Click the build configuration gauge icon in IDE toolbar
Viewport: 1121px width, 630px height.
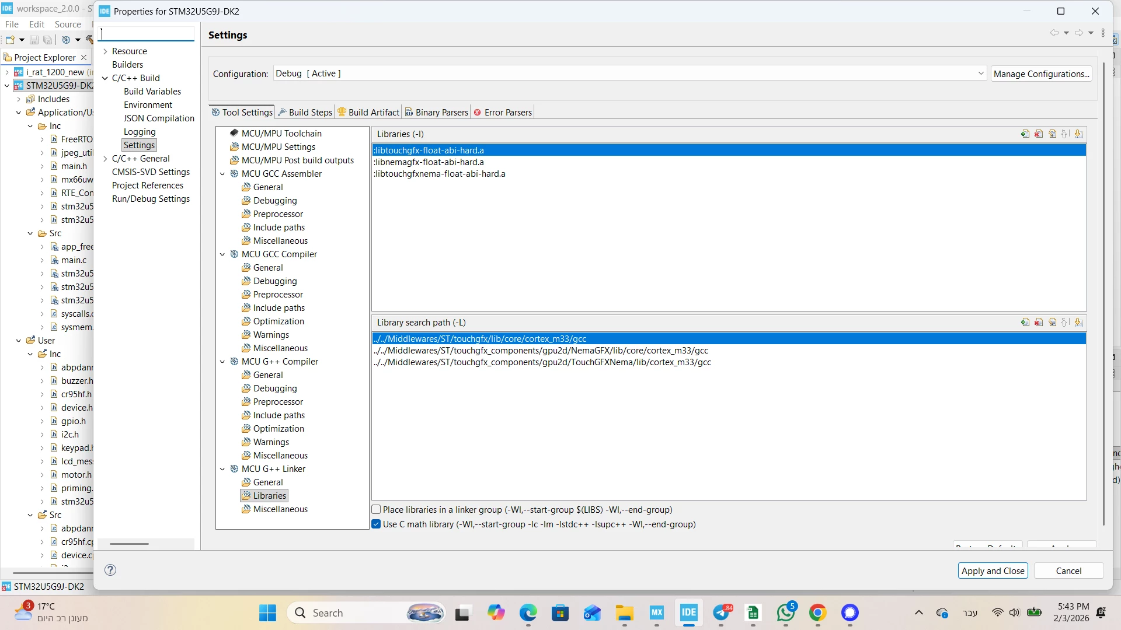tap(66, 40)
